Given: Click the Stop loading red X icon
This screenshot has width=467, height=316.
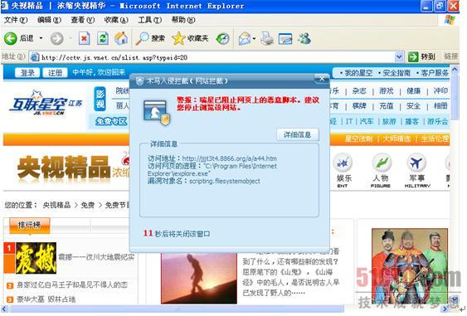Looking at the screenshot, I should (84, 39).
